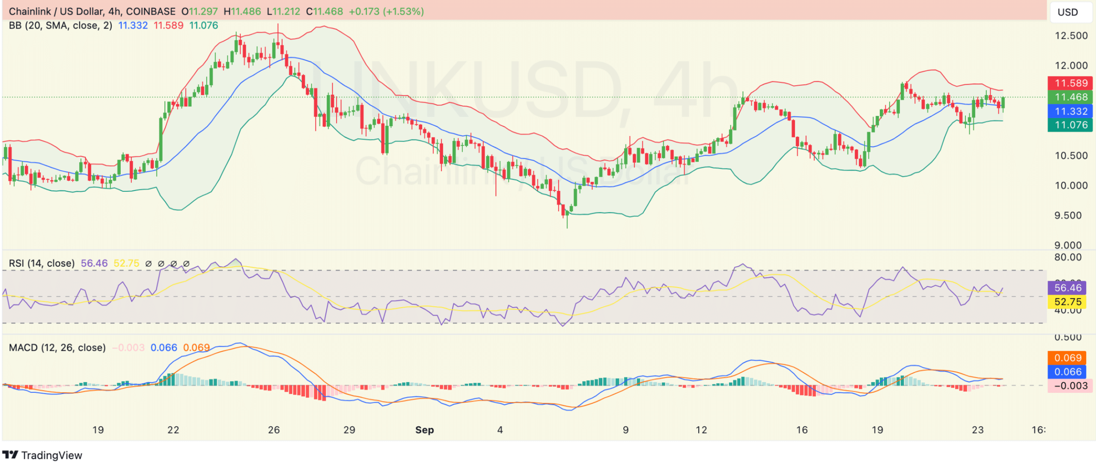Click the first null symbol after RSI values
Image resolution: width=1096 pixels, height=463 pixels.
[x=149, y=264]
